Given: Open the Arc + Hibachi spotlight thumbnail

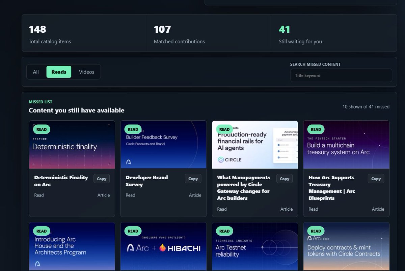Looking at the screenshot, I should click(163, 246).
